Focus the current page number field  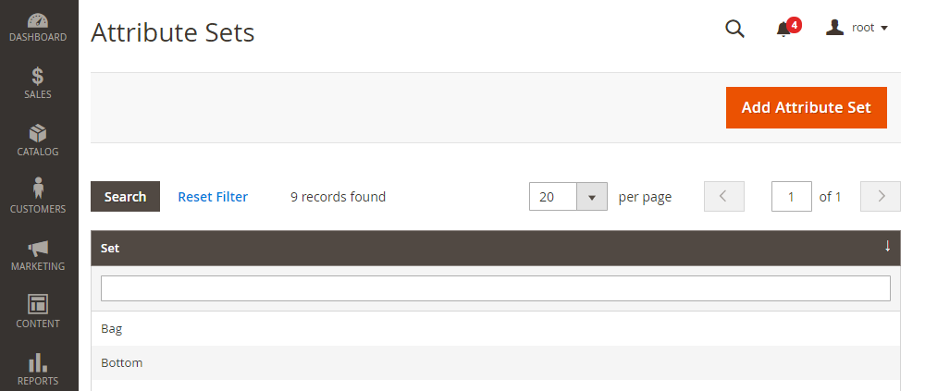tap(792, 196)
